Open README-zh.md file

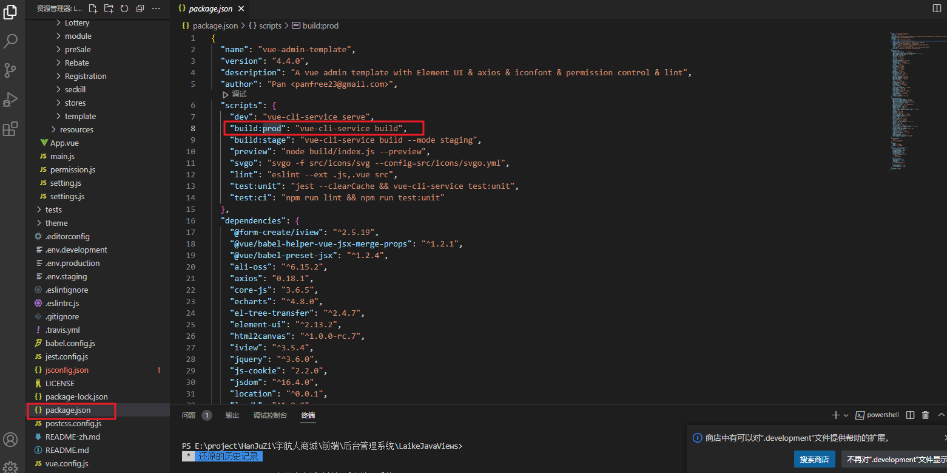coord(73,437)
